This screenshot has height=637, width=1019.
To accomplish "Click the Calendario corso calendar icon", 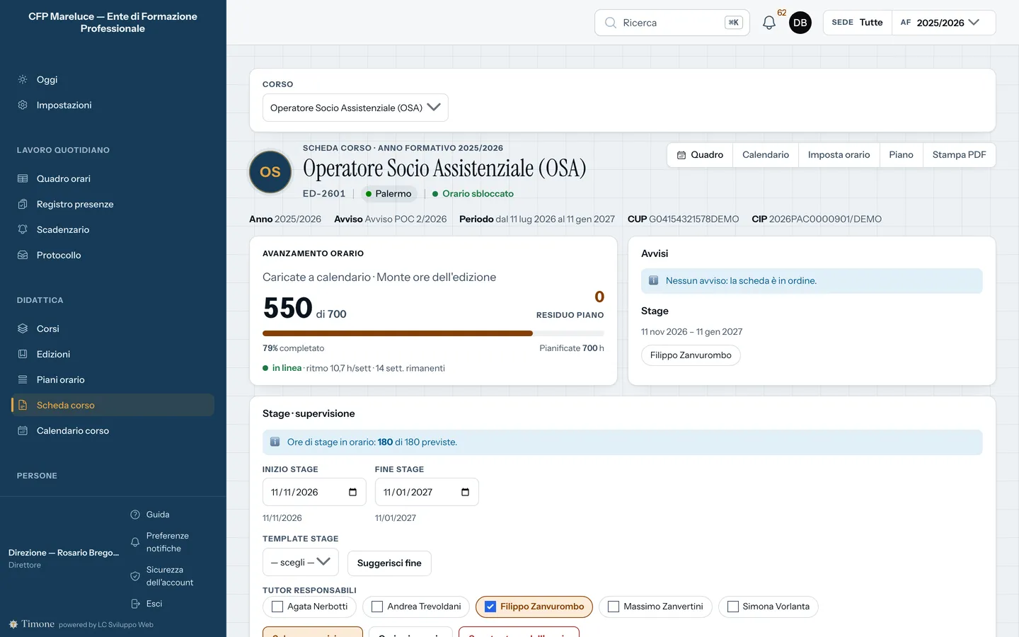I will 23,430.
